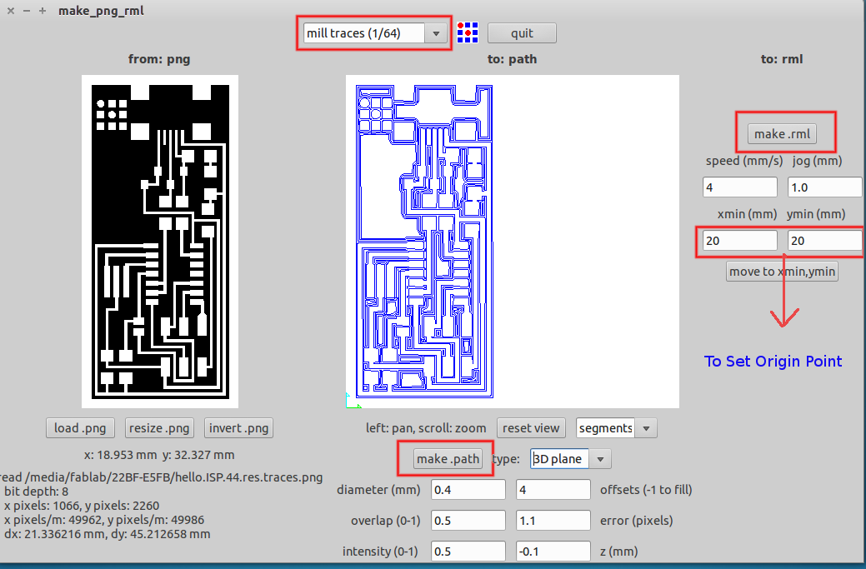Maximize the make_png_rml window

point(43,11)
